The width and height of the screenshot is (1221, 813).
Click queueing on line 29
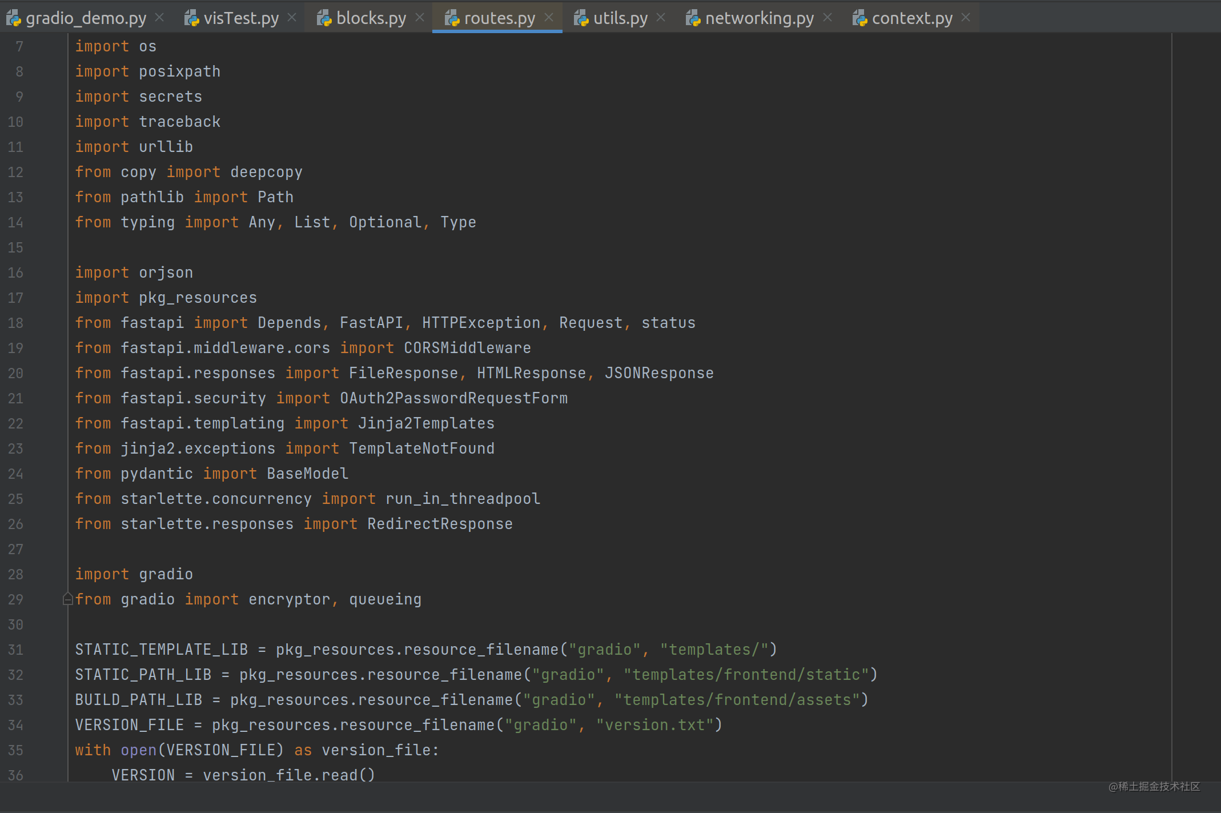pyautogui.click(x=385, y=599)
